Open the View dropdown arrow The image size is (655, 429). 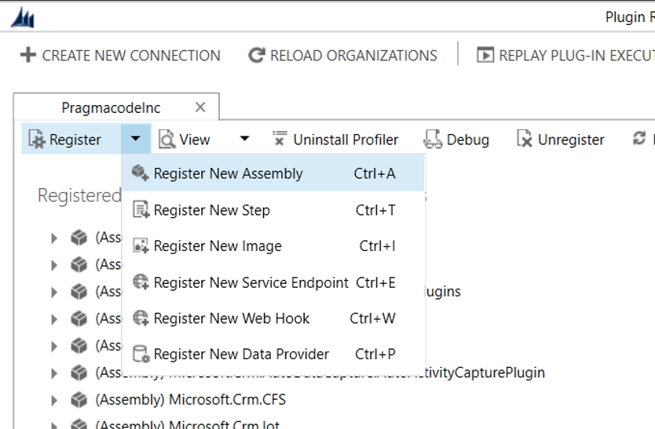tap(245, 139)
